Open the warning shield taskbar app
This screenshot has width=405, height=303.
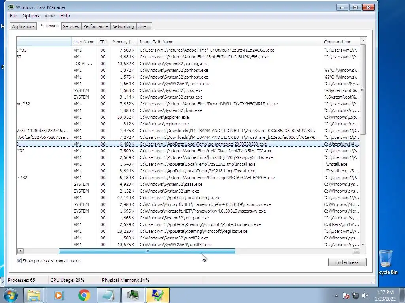pyautogui.click(x=157, y=295)
